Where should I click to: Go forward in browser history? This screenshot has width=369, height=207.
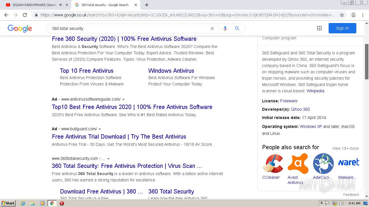(x=16, y=15)
